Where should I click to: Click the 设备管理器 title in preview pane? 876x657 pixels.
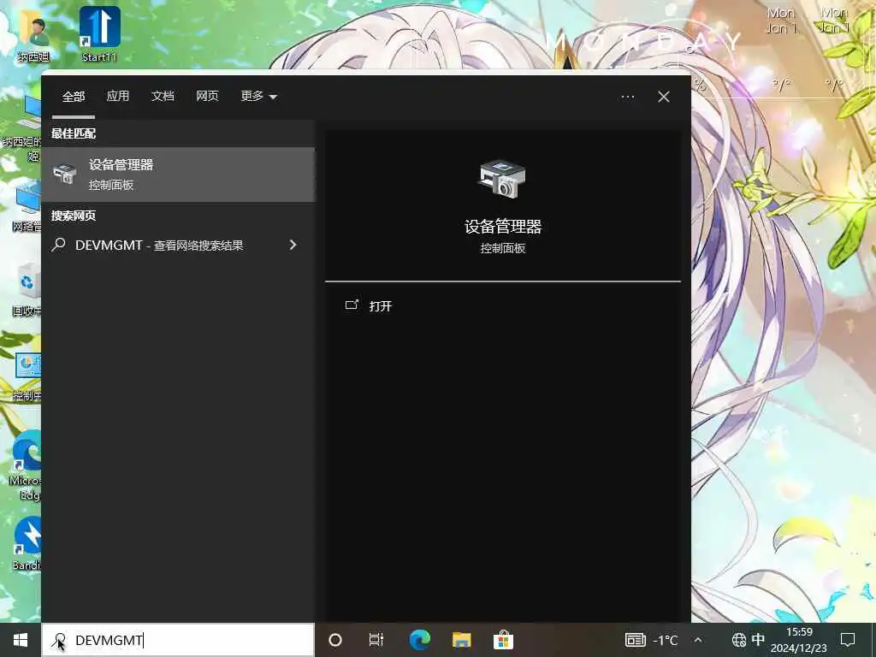point(503,227)
